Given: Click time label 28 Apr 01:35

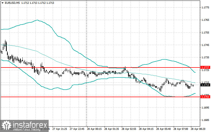Looking at the screenshot, I should (112, 129).
